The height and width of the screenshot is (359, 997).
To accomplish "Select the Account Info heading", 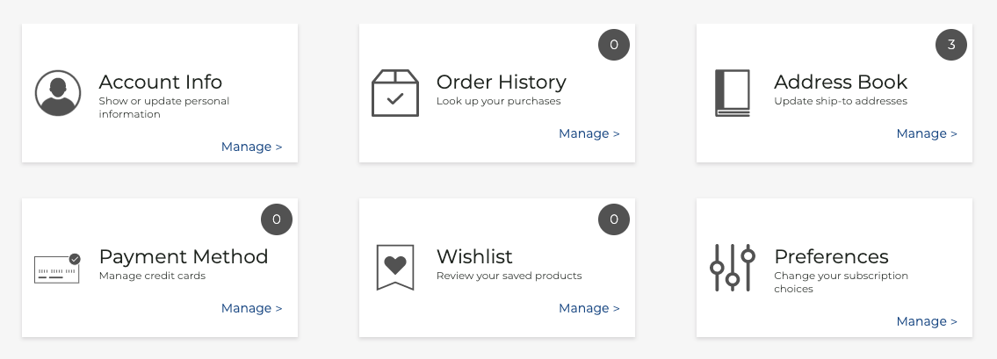I will (x=160, y=82).
